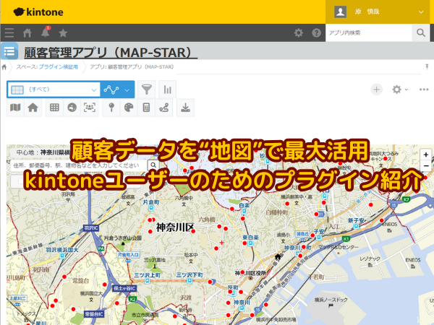This screenshot has width=434, height=325.
Task: Click the app list icon beside title
Action: pos(9,51)
